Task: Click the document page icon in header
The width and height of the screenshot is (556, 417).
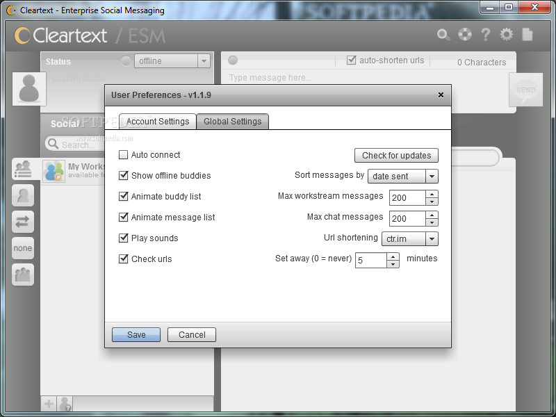Action: pos(528,34)
